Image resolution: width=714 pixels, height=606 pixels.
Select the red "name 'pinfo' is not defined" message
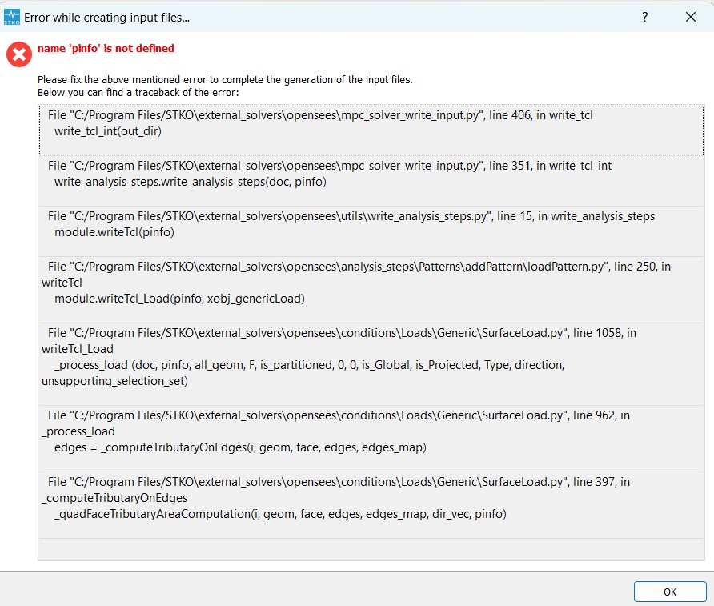tap(106, 48)
